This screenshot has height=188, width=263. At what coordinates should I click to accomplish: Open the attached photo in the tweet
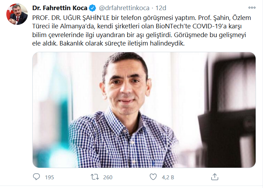pos(144,110)
